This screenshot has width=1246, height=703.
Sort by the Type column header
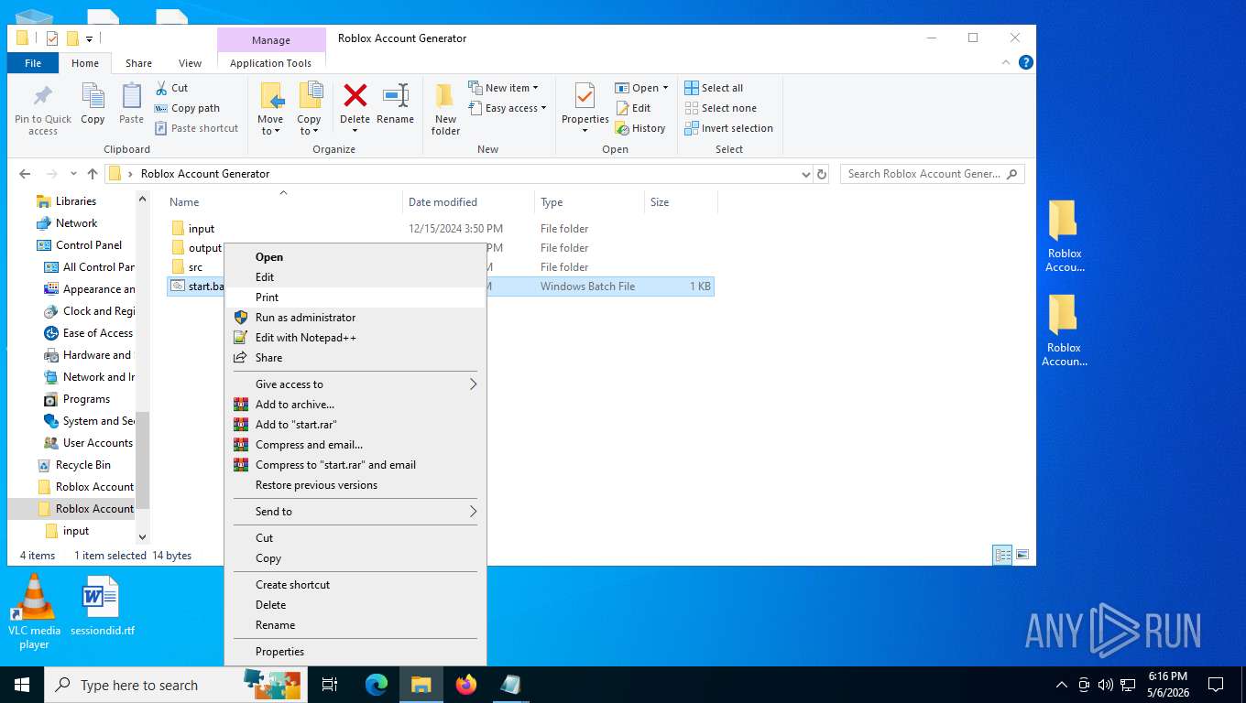[589, 202]
